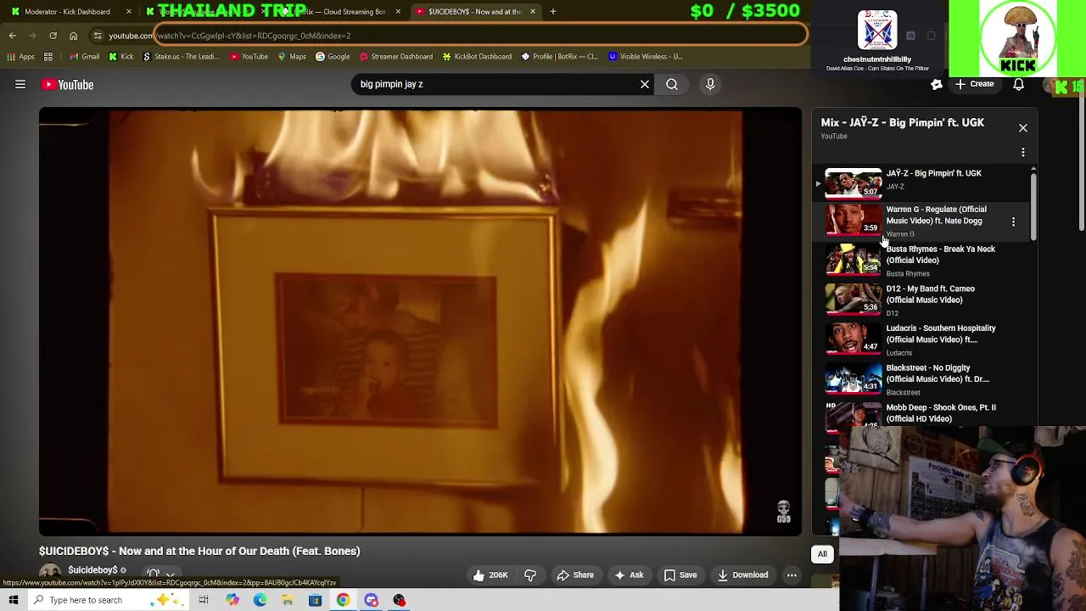Close the $UICIDEBOY$ YouTube tab
Screen dimensions: 1086x611
(x=533, y=12)
